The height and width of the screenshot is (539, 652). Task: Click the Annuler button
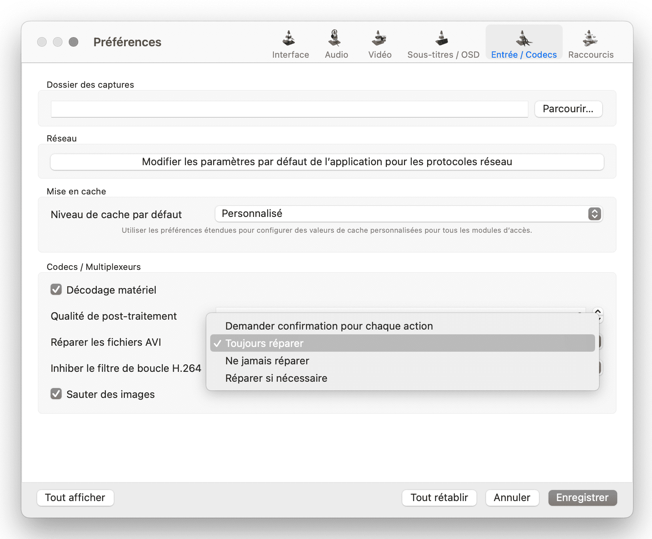point(512,498)
